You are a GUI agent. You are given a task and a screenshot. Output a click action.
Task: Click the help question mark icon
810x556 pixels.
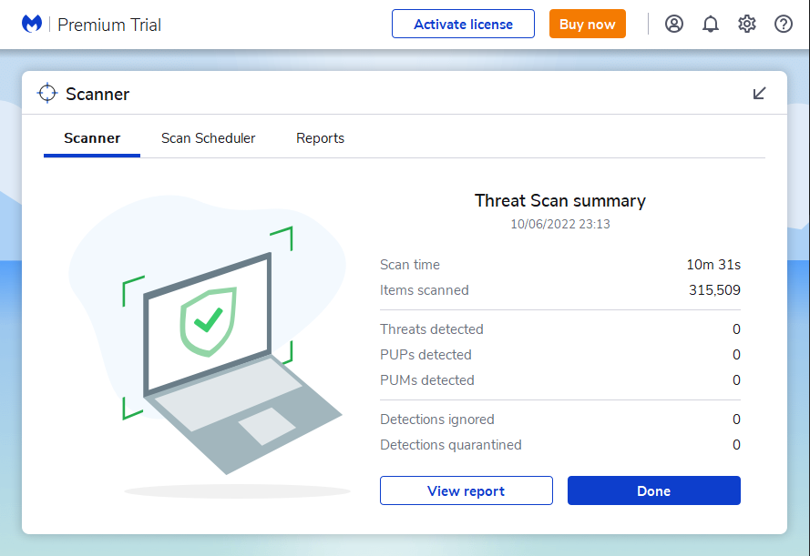coord(784,25)
